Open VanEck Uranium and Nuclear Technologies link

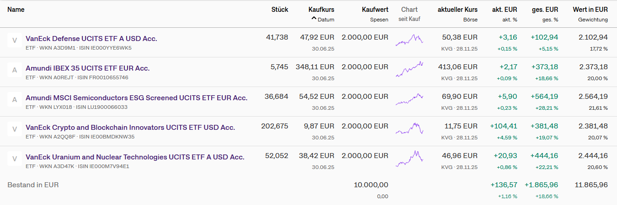coord(135,157)
